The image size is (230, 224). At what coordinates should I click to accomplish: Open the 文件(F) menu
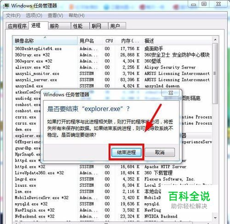(x=13, y=16)
